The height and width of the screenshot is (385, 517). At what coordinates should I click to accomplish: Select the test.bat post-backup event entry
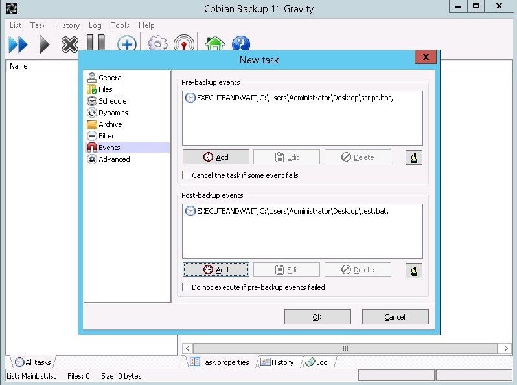[x=287, y=211]
